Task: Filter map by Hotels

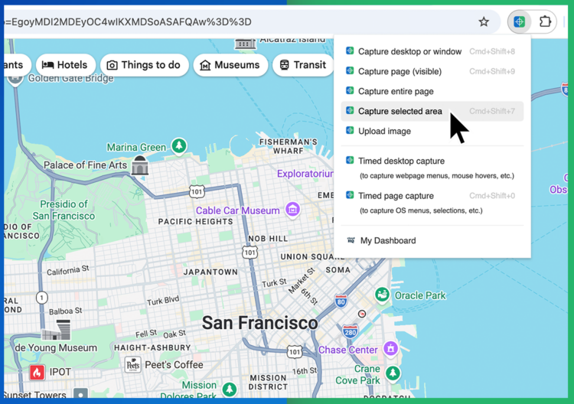Action: 65,65
